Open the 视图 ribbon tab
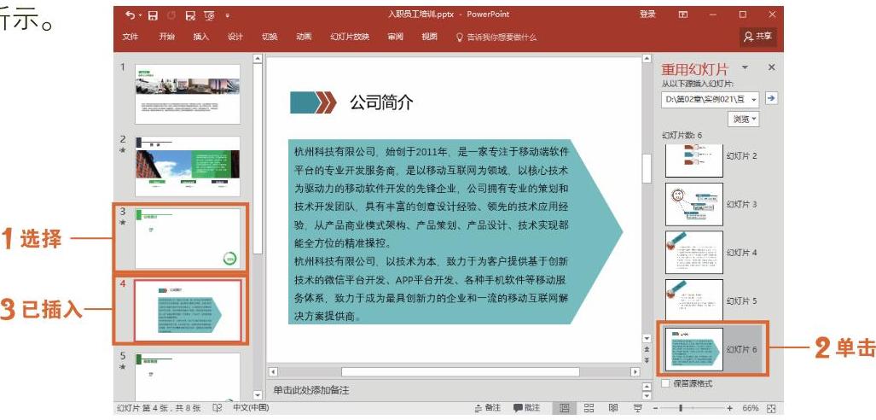The image size is (876, 420). pos(430,37)
